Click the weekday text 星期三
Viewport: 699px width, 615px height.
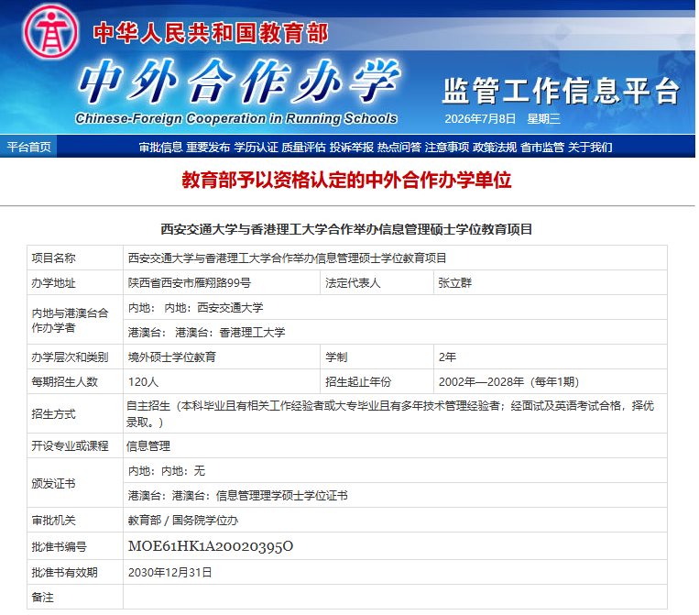pos(543,118)
